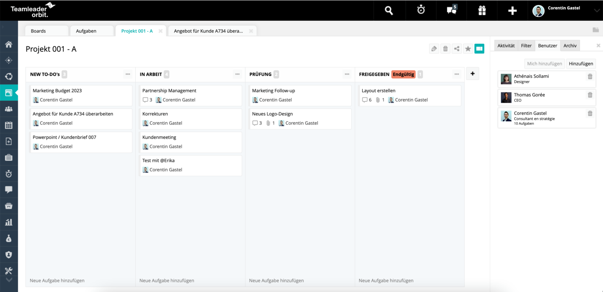This screenshot has height=292, width=603.
Task: Create new item with the plus icon
Action: pyautogui.click(x=512, y=11)
